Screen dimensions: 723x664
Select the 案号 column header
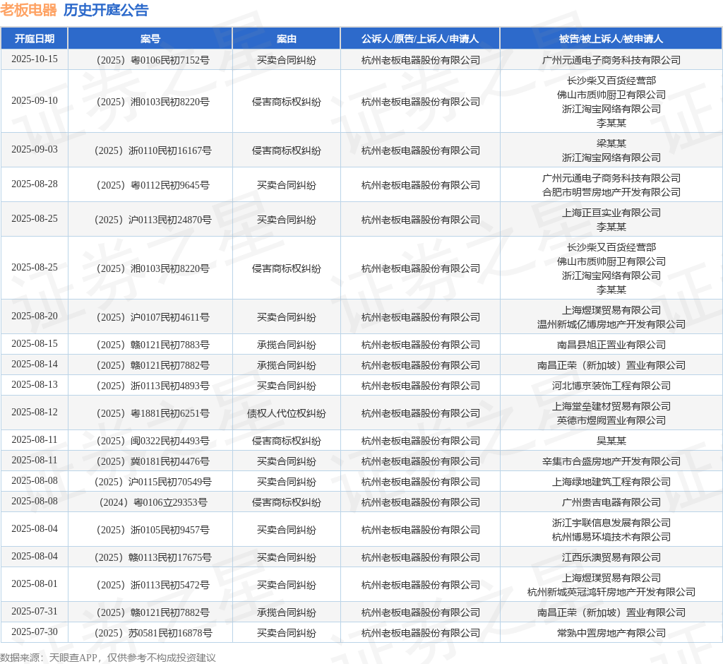150,39
